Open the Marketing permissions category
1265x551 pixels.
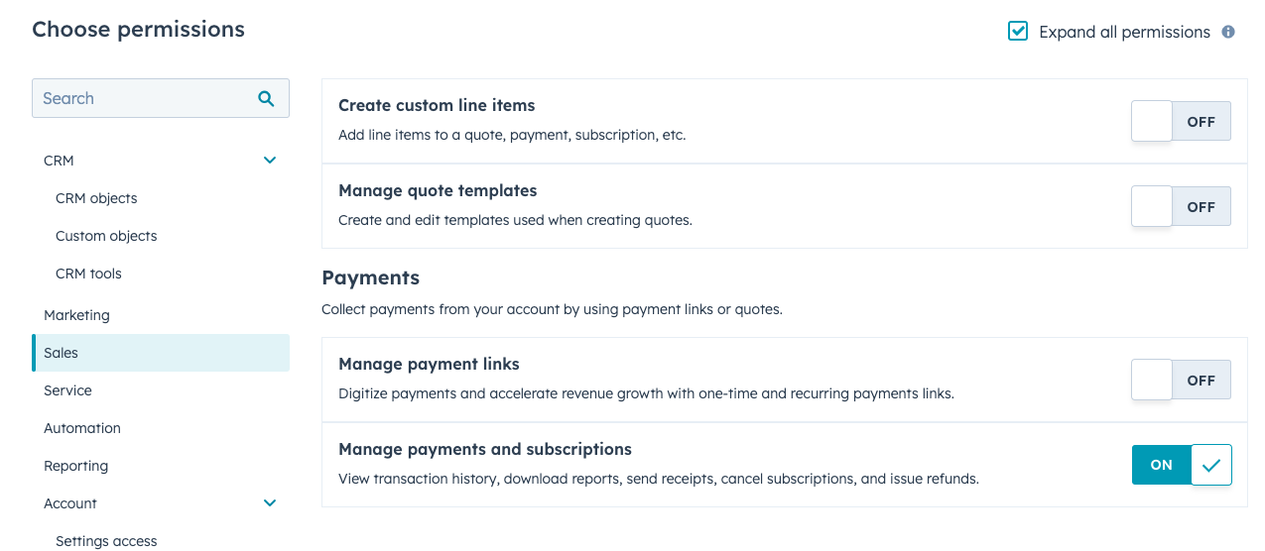pos(76,315)
